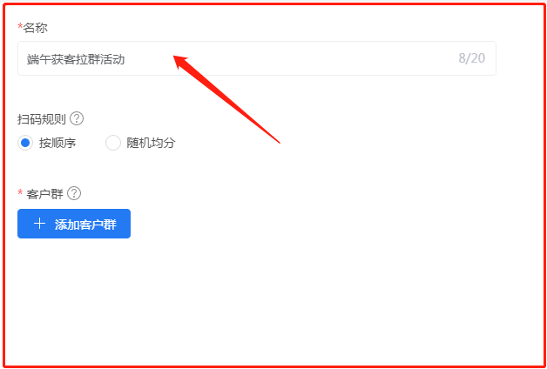Screen dimensions: 547x369
Task: Choose 随机均分 by clicking its label text
Action: click(151, 143)
